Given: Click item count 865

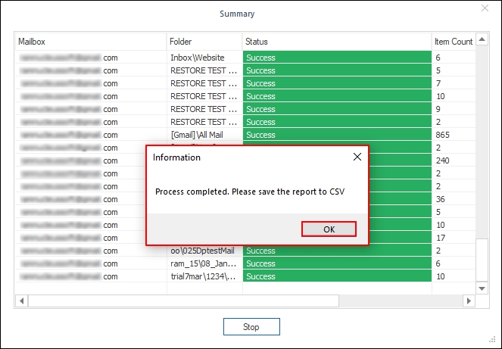Looking at the screenshot, I should tap(442, 135).
